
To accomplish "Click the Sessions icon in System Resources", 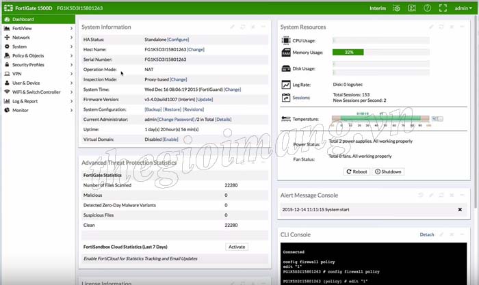I will pyautogui.click(x=286, y=98).
